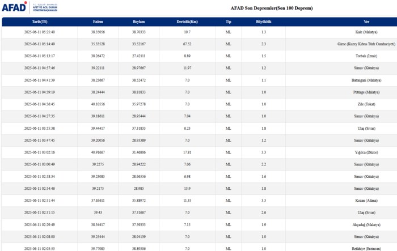Select the Kale (Malatya) location cell
The image size is (397, 251).
point(371,32)
